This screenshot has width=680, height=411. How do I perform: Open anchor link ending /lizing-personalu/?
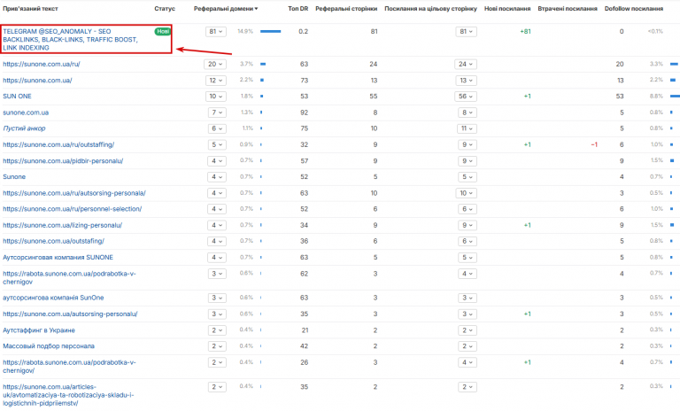[63, 225]
